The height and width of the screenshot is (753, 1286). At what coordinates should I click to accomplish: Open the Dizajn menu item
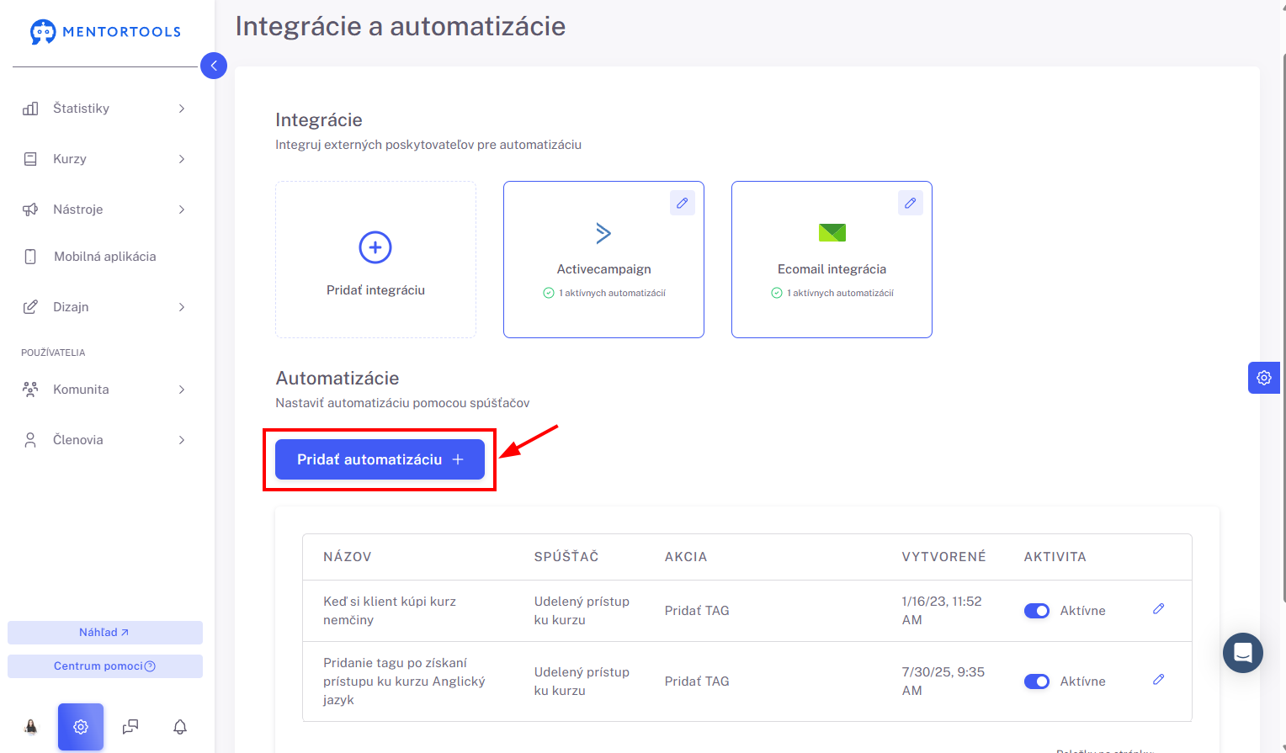(x=104, y=307)
